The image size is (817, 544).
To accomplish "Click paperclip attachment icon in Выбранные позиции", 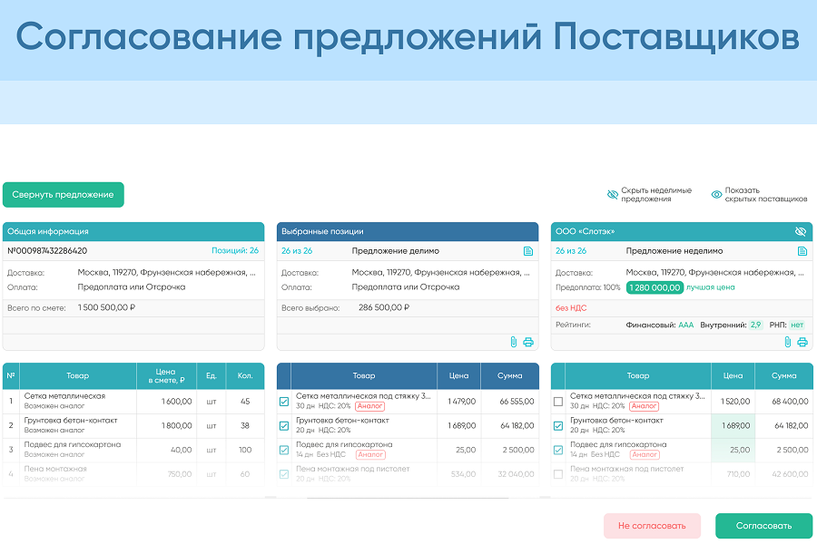I will click(x=514, y=342).
